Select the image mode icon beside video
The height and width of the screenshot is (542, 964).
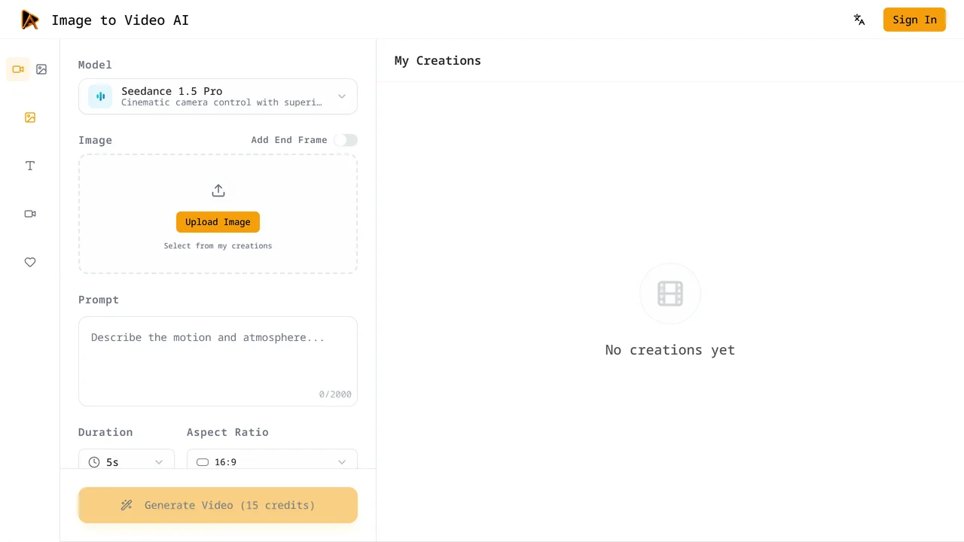point(41,69)
